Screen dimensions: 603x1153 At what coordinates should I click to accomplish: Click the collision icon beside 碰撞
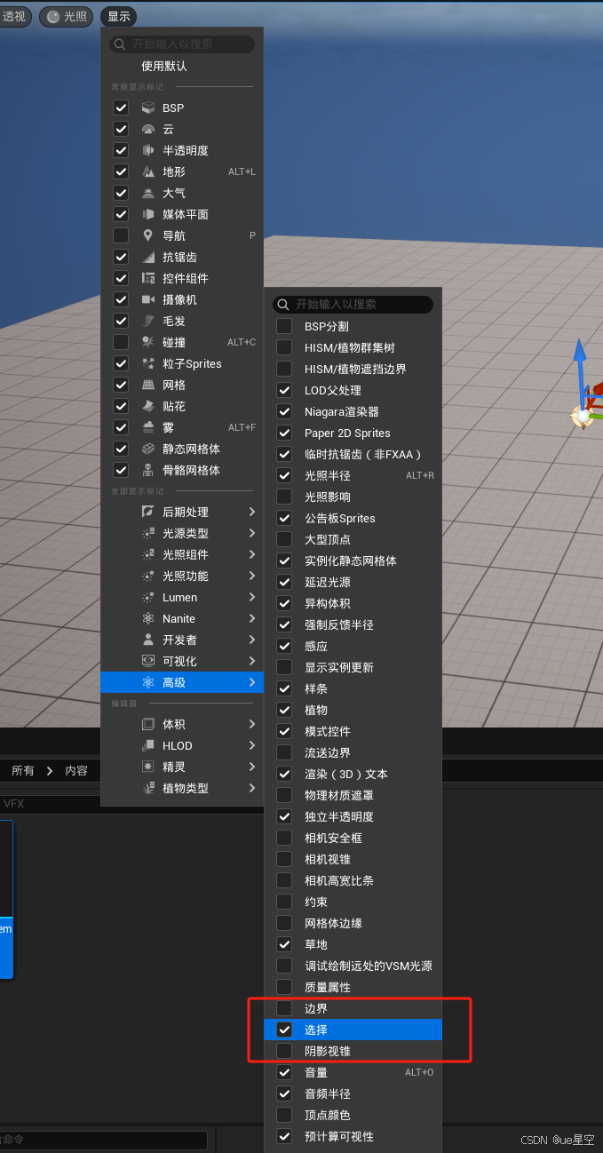pyautogui.click(x=148, y=342)
